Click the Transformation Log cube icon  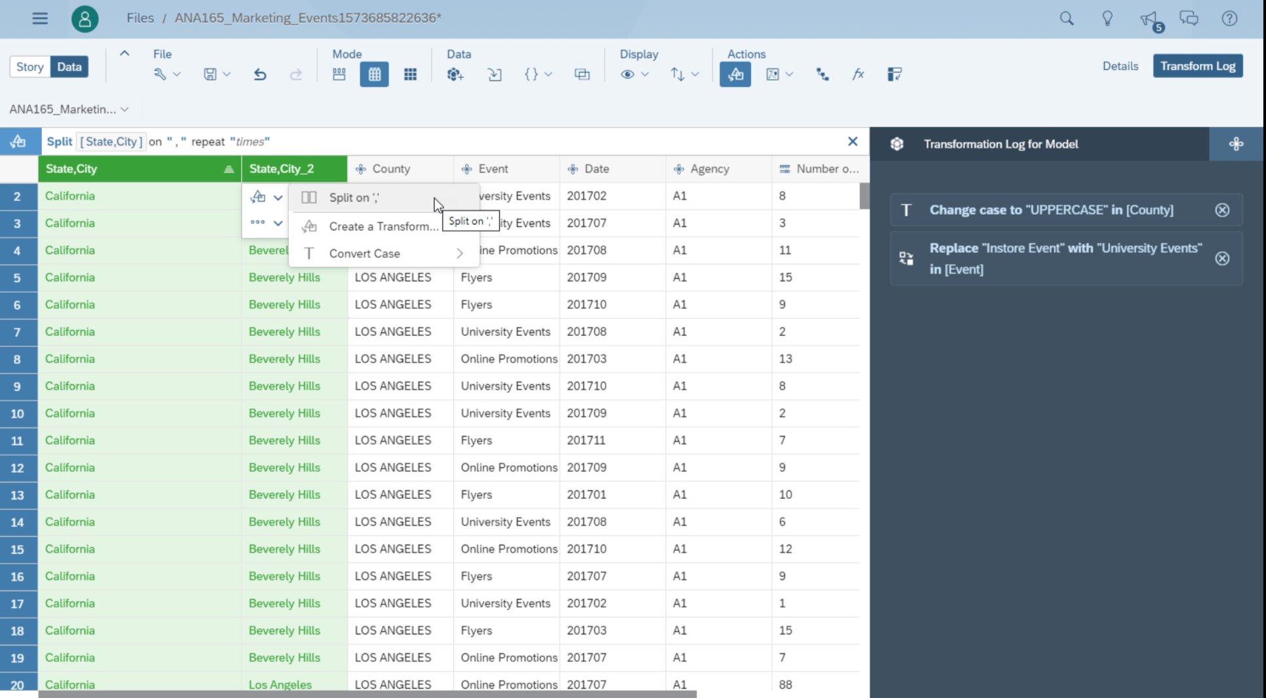click(897, 144)
